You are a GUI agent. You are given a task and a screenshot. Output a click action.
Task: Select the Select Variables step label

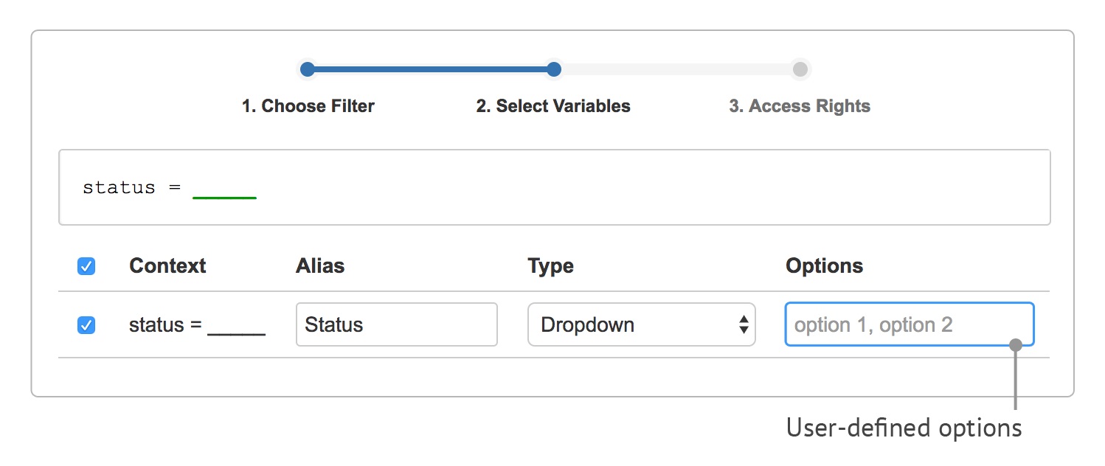click(x=553, y=105)
